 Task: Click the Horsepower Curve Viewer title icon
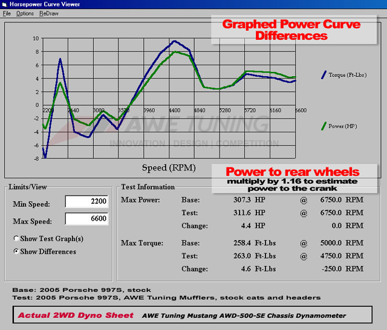4,4
